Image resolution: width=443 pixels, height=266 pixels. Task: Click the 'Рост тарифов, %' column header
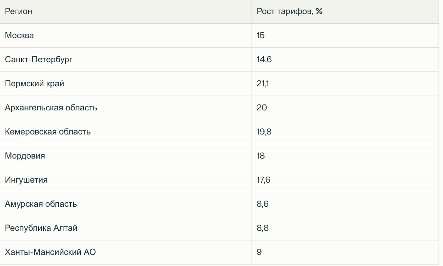[289, 11]
